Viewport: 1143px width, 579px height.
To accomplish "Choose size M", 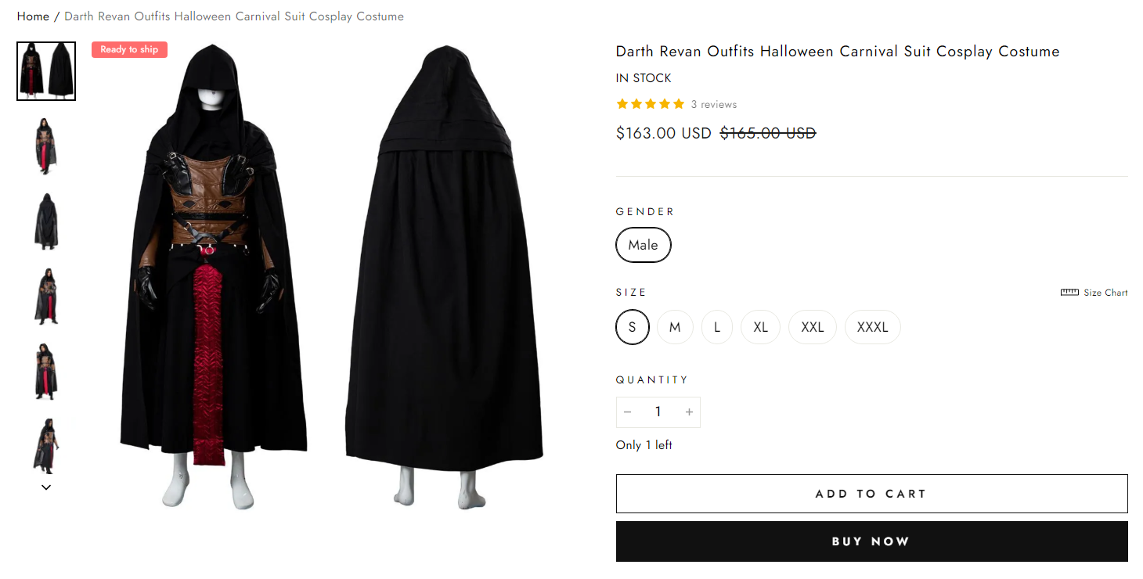I will click(675, 327).
